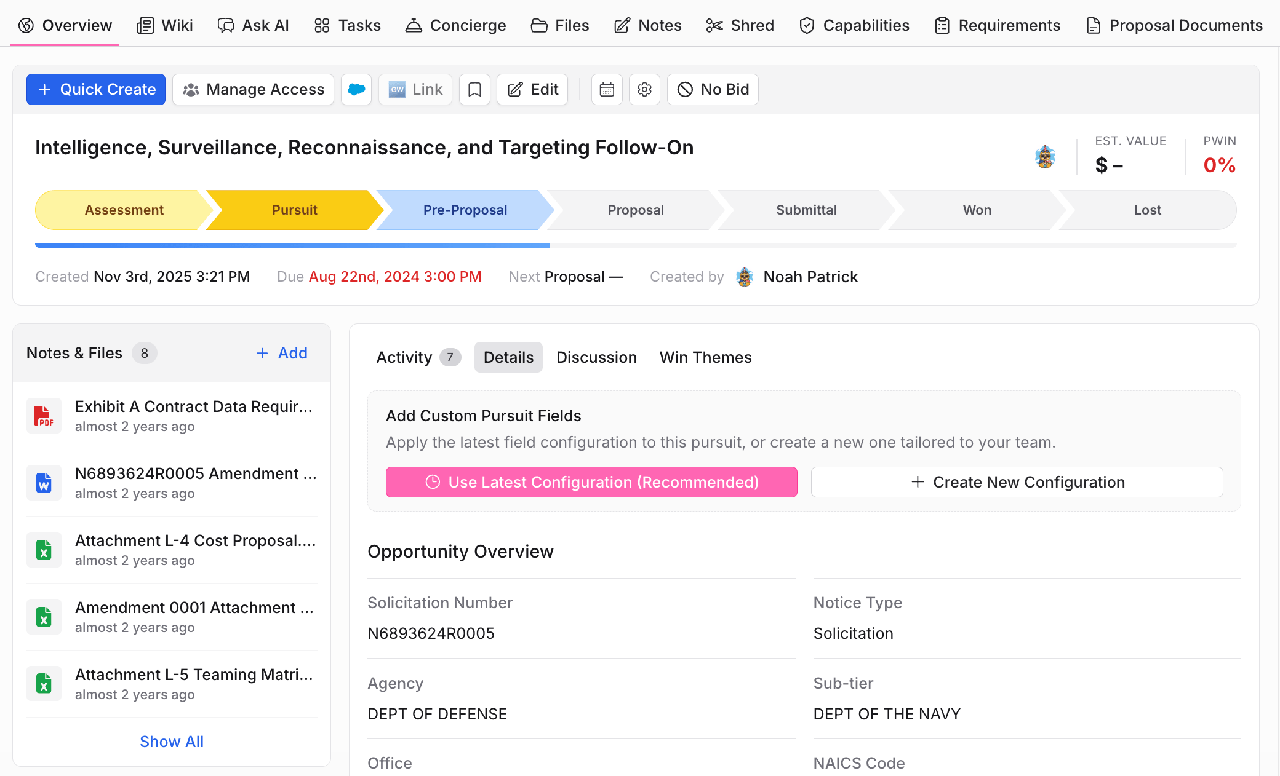The image size is (1280, 776).
Task: Open Manage Access
Action: click(253, 90)
